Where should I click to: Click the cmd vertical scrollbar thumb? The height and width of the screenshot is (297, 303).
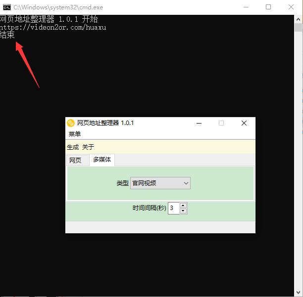pyautogui.click(x=298, y=27)
